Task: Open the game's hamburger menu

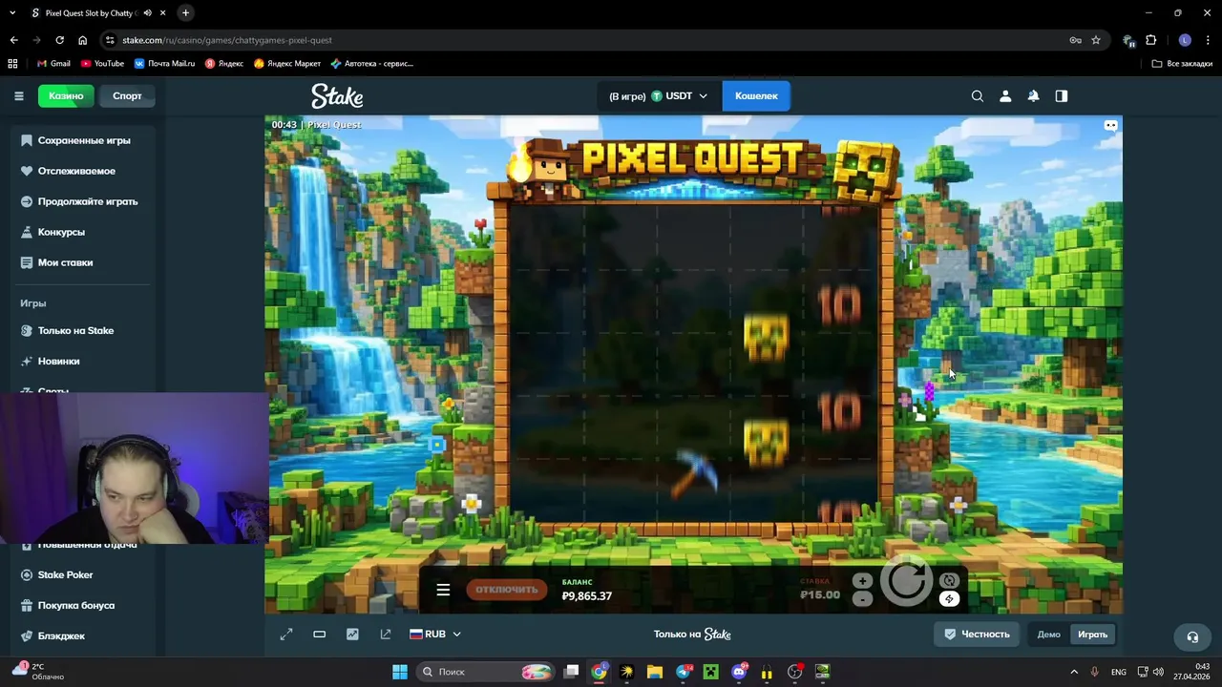Action: click(x=443, y=590)
